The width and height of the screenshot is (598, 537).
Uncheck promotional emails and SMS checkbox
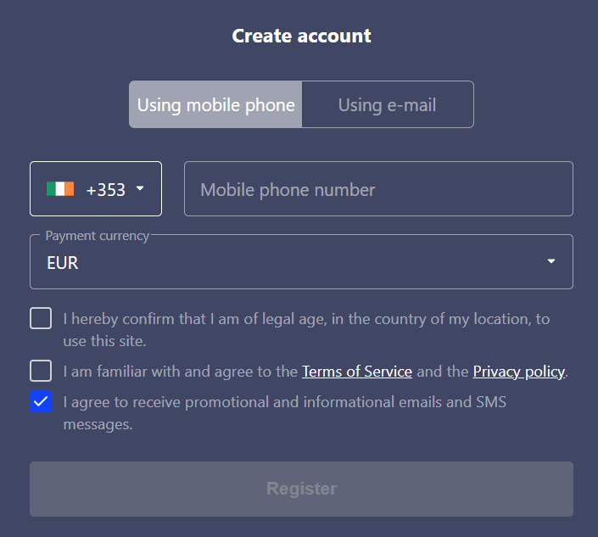(41, 401)
